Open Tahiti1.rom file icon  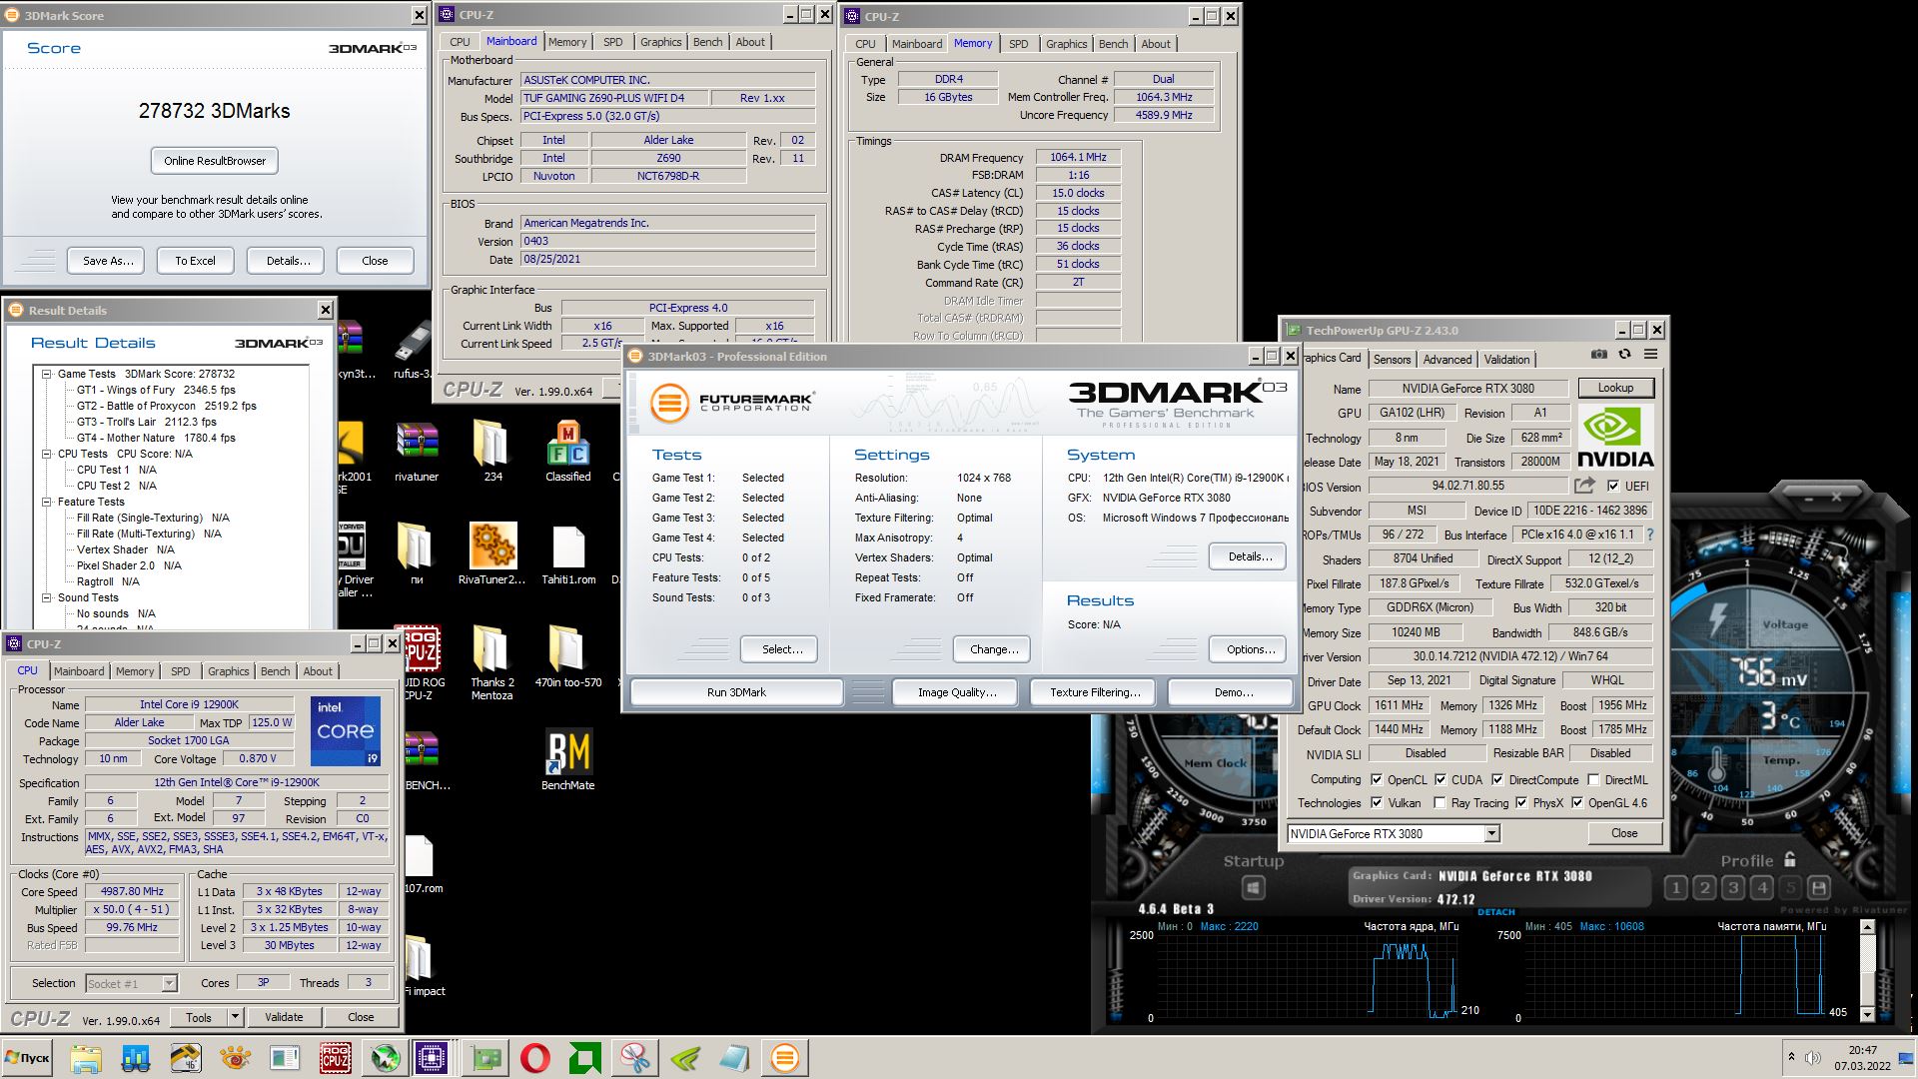(567, 554)
